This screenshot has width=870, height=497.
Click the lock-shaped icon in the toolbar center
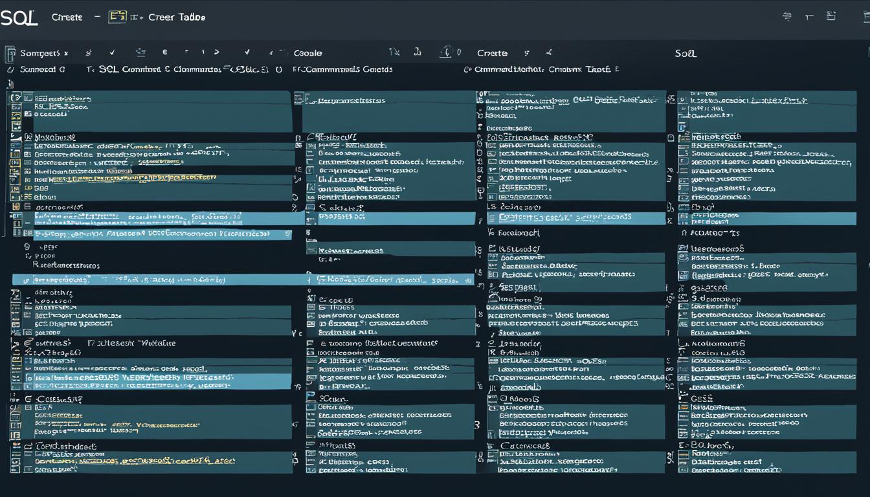pyautogui.click(x=445, y=52)
